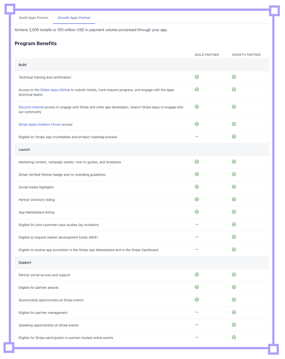Click Build Partner checkmark for partner awards

197,287
